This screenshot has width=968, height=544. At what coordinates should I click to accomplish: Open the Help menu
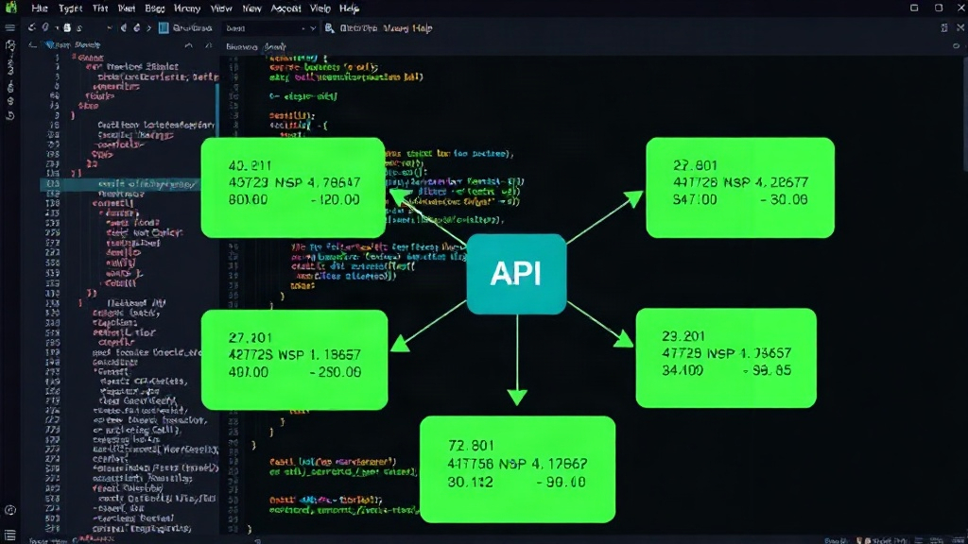[x=349, y=8]
